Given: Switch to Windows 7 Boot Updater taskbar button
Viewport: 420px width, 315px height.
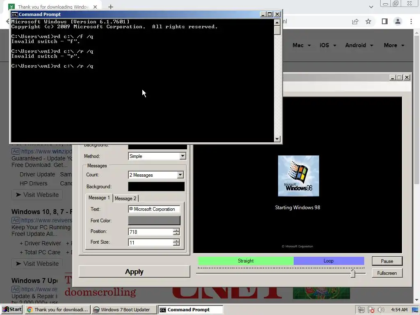Looking at the screenshot, I should pyautogui.click(x=124, y=310).
